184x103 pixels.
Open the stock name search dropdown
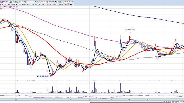pos(9,2)
